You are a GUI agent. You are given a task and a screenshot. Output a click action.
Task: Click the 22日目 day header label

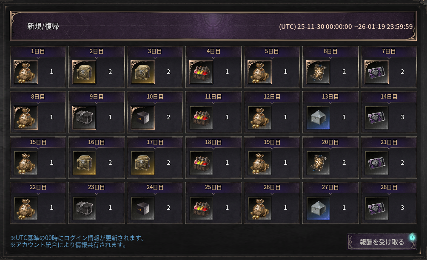pyautogui.click(x=38, y=187)
